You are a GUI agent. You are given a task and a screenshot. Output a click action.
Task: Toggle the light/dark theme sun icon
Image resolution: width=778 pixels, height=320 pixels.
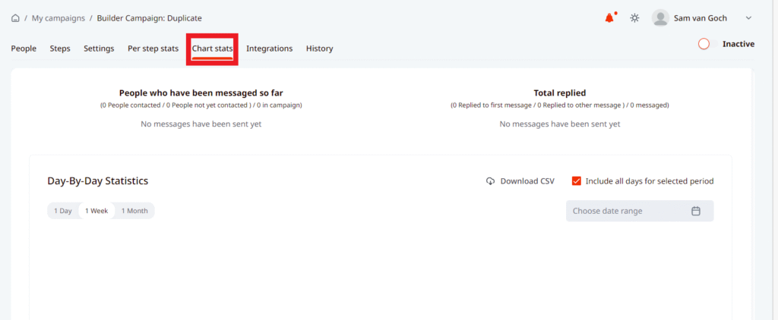[634, 18]
